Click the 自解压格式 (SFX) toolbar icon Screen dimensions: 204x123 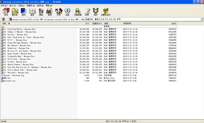click(106, 12)
